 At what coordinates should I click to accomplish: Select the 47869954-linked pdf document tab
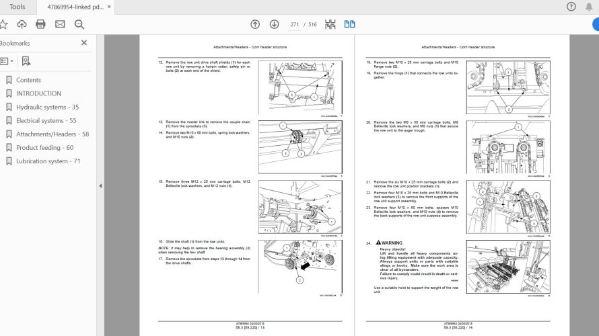75,7
